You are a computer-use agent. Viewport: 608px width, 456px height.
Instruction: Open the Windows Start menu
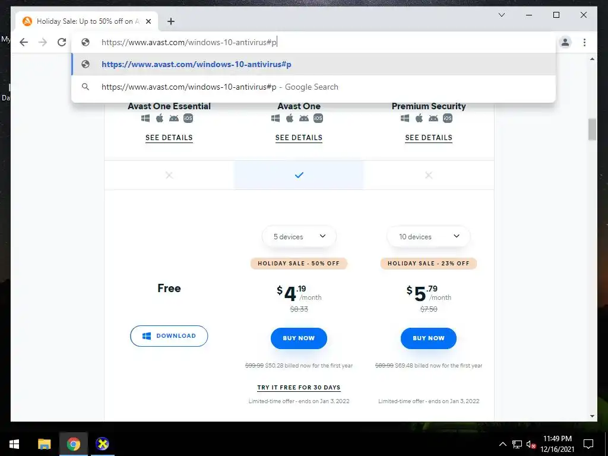(x=14, y=444)
